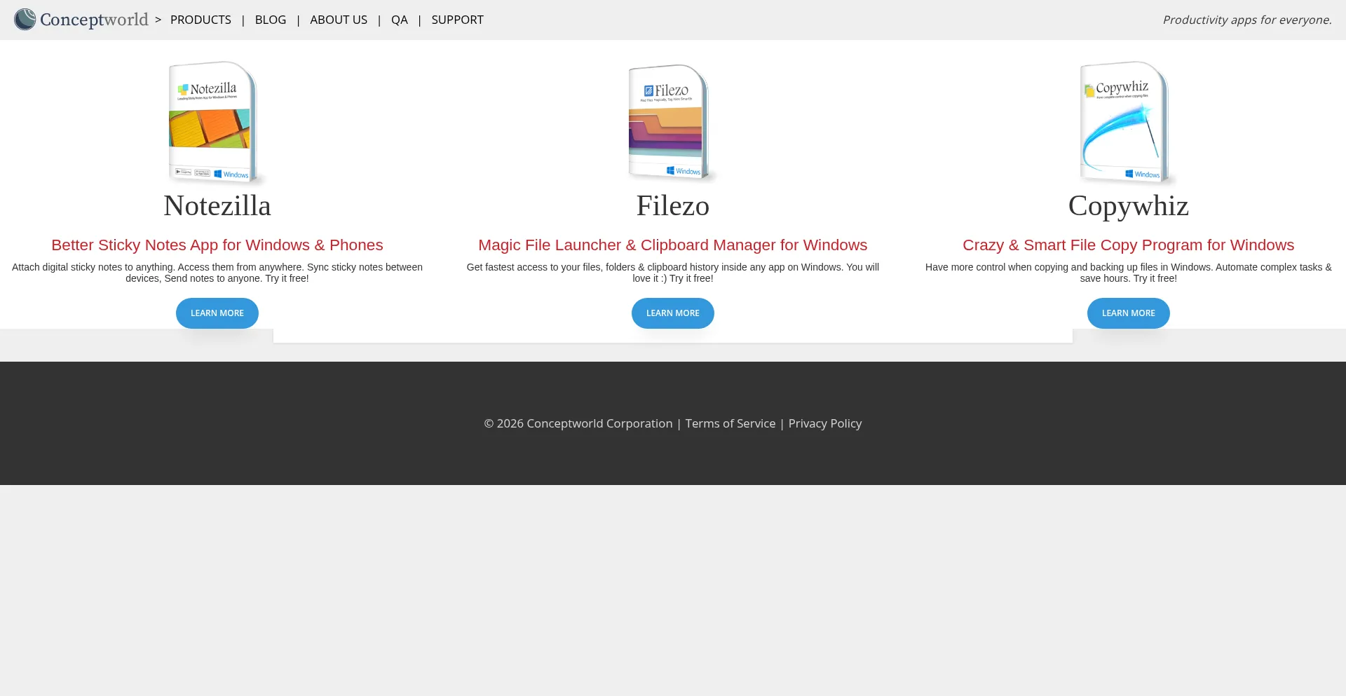Click 'Magic File Launcher & Clipboard Manager for Windows'
1346x696 pixels.
673,245
